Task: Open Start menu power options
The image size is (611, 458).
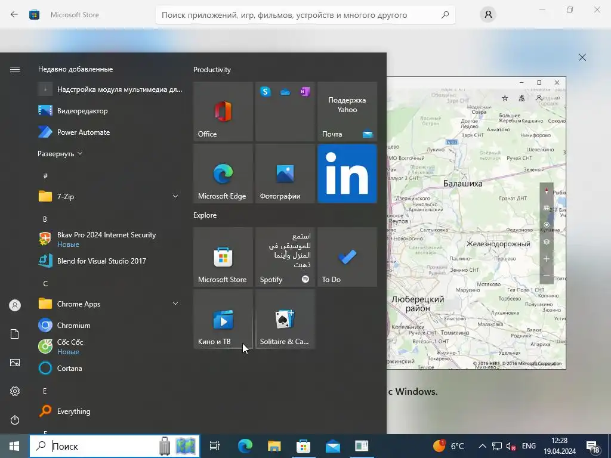Action: click(15, 420)
